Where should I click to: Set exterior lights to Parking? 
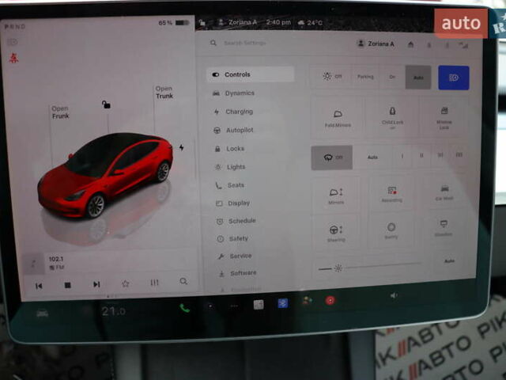point(365,77)
